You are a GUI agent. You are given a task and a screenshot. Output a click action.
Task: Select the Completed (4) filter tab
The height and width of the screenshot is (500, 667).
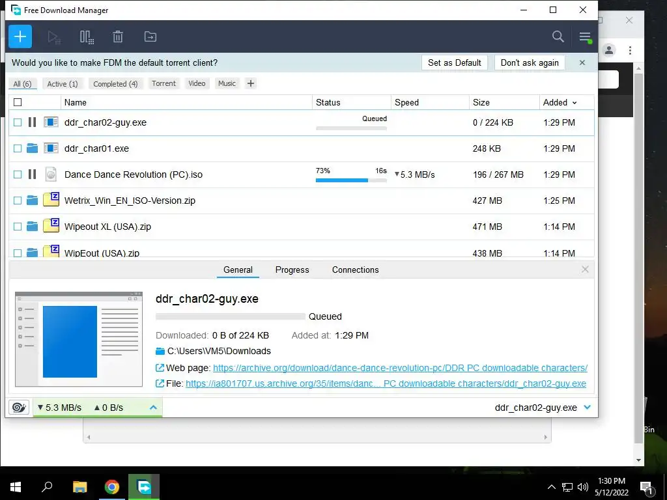pos(115,84)
